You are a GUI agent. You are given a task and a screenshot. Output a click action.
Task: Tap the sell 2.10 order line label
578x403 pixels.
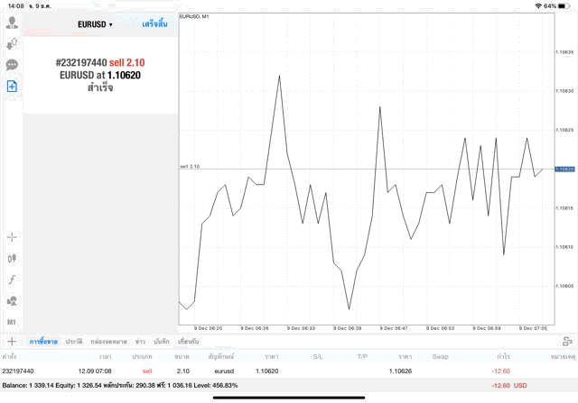coord(190,167)
